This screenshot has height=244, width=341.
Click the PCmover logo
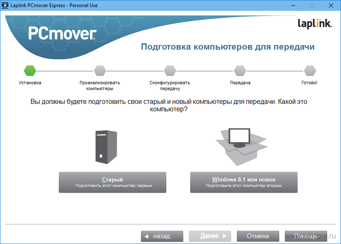(63, 33)
